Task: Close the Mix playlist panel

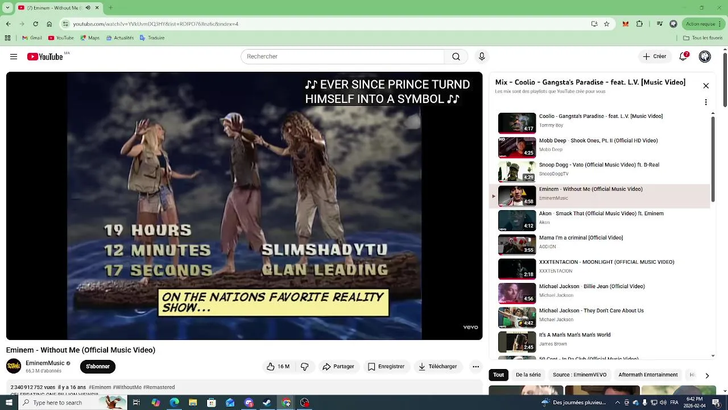Action: (x=706, y=86)
